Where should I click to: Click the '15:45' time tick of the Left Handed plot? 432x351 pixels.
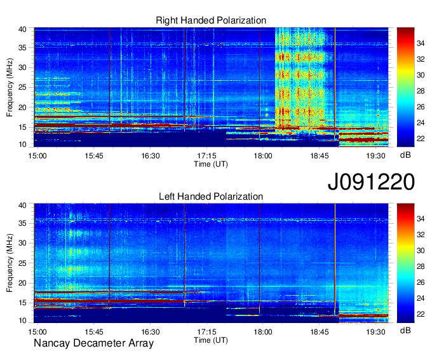(x=94, y=332)
